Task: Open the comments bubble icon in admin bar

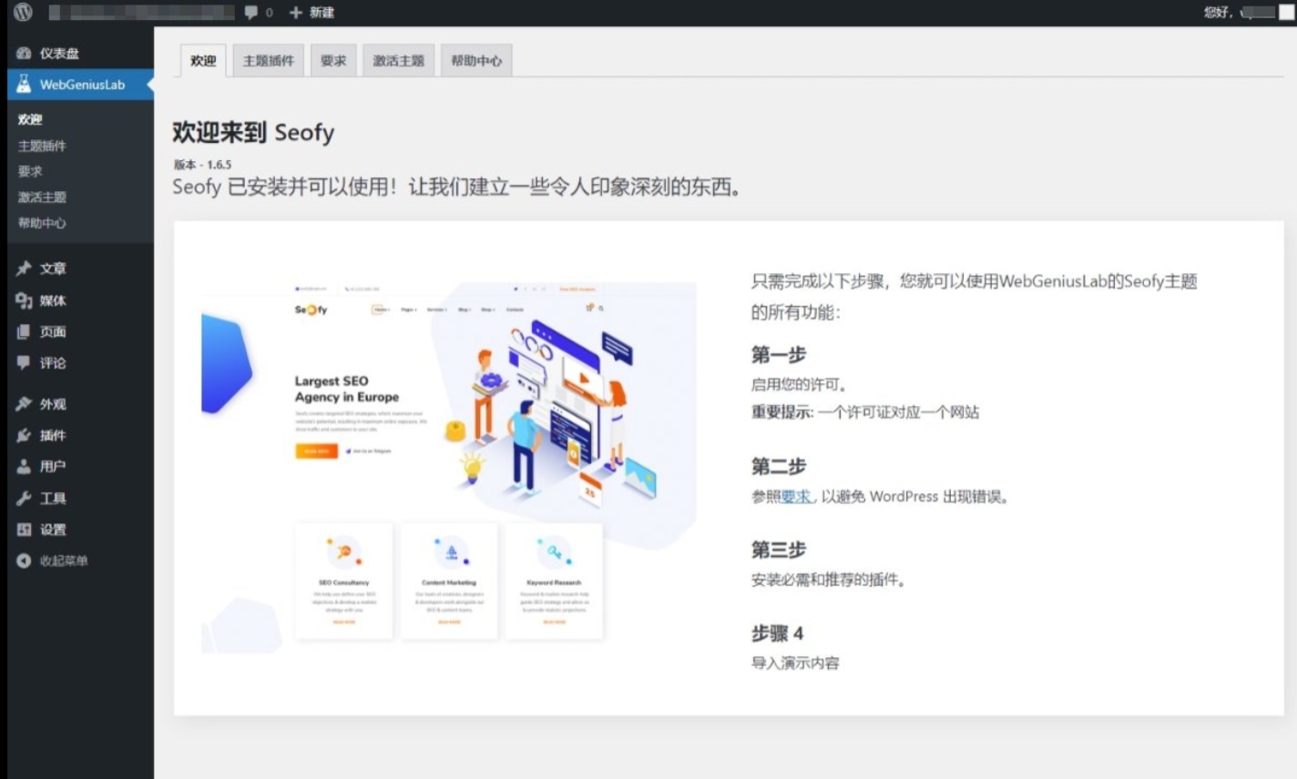Action: (x=251, y=13)
